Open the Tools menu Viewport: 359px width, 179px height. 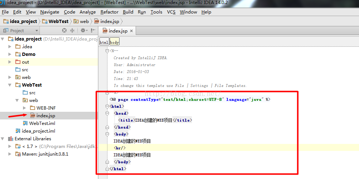(156, 12)
